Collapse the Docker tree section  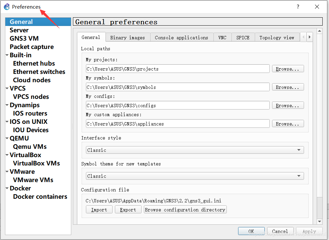(7, 188)
